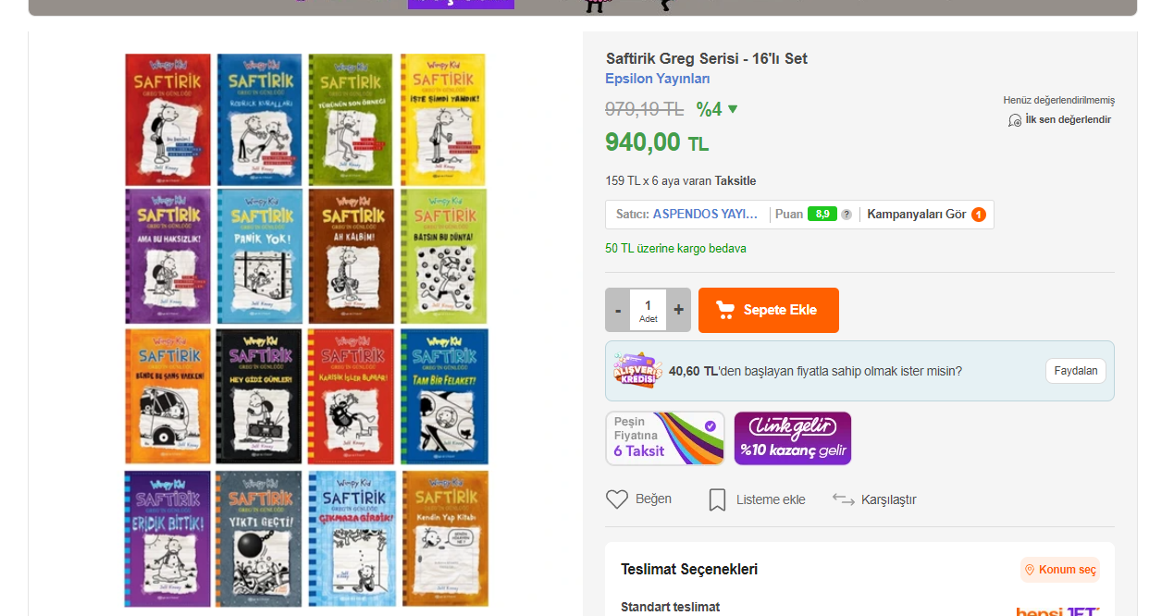
Task: Click the Taksitle installment link
Action: (735, 181)
